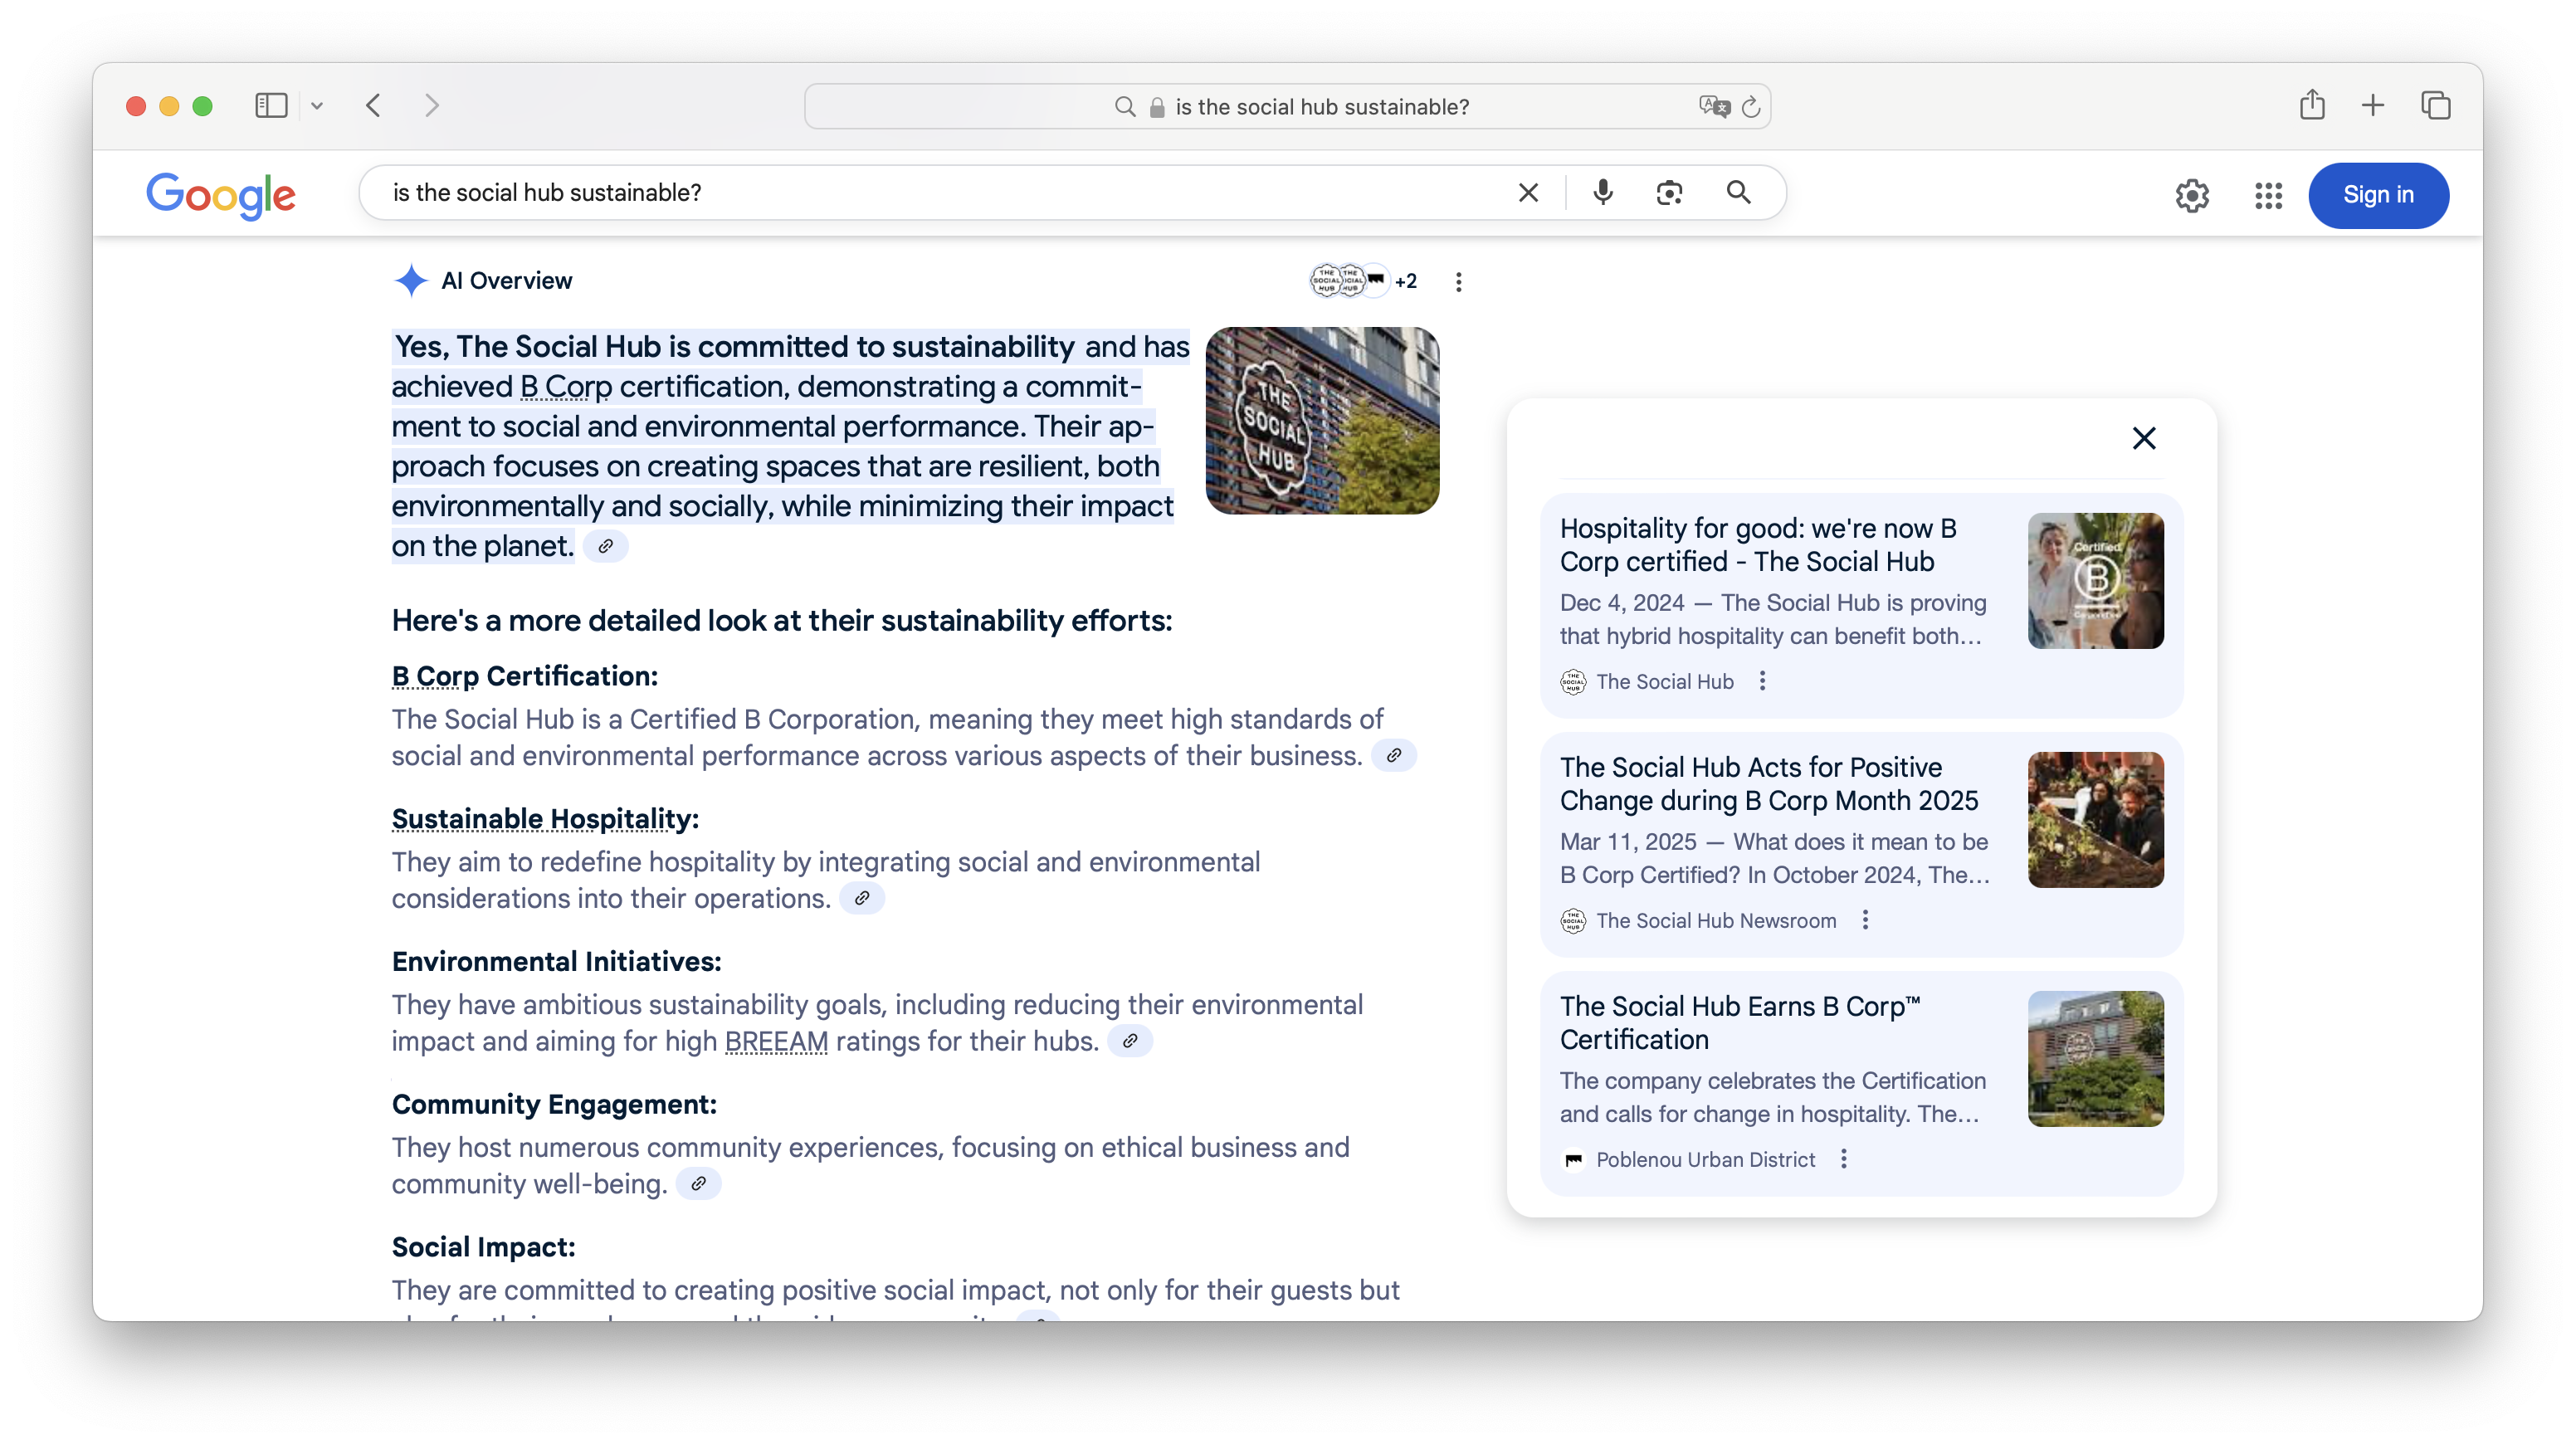The width and height of the screenshot is (2576, 1444).
Task: Open source link for Sustainable Hospitality paragraph
Action: (861, 899)
